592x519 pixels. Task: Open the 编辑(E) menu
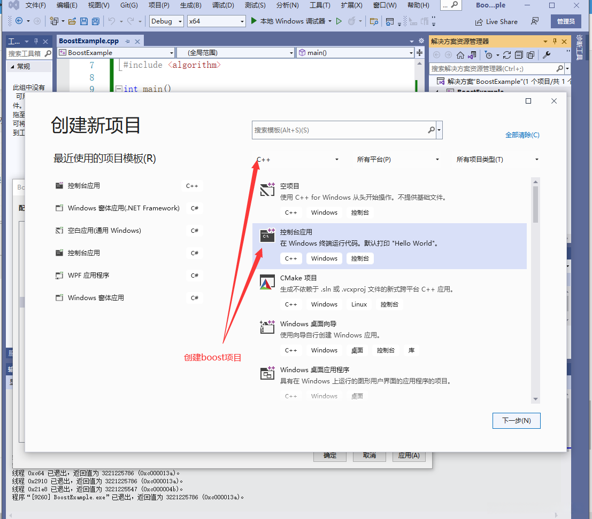(x=67, y=5)
